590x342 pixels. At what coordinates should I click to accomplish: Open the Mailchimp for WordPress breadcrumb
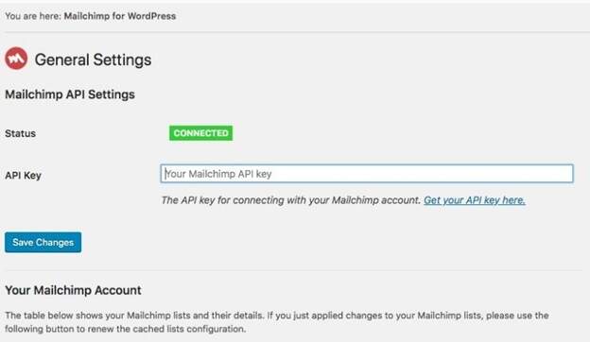tap(120, 16)
